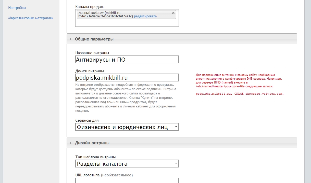The image size is (311, 183).
Task: Click the empty area in Каналы продаж box
Action: pyautogui.click(x=127, y=23)
